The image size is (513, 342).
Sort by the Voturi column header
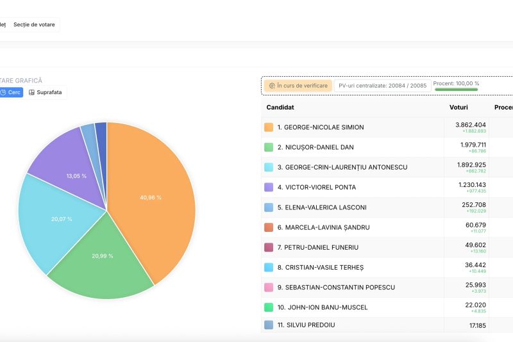458,108
